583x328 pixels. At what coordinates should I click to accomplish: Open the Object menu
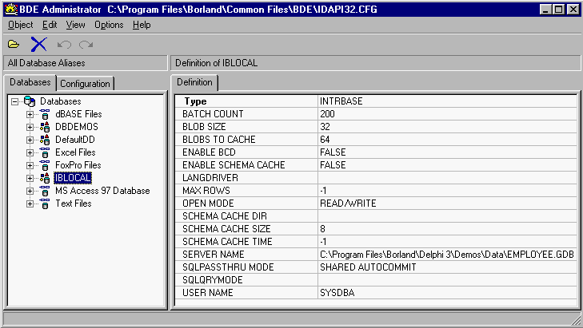pyautogui.click(x=21, y=25)
